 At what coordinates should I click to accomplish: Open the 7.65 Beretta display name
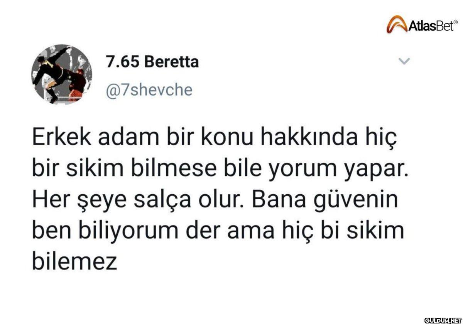coord(152,62)
